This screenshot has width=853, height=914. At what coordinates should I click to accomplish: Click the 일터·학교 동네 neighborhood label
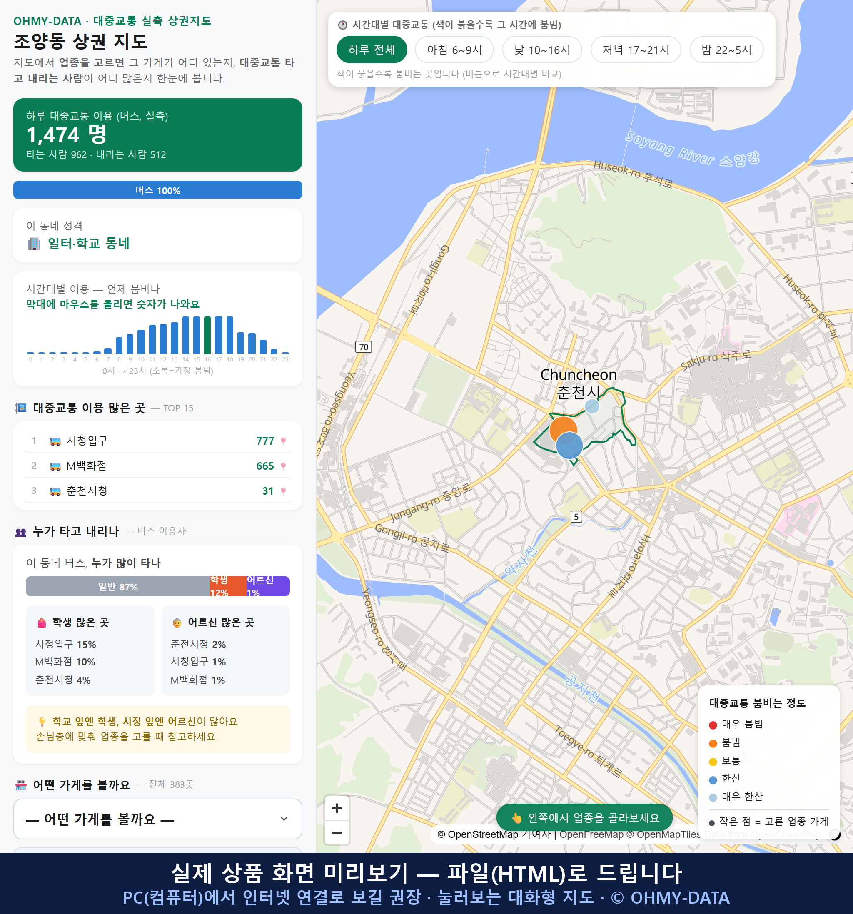tap(89, 243)
